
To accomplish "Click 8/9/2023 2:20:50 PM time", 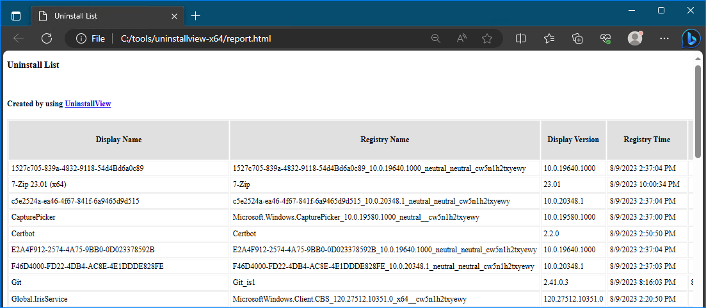I will [x=647, y=298].
